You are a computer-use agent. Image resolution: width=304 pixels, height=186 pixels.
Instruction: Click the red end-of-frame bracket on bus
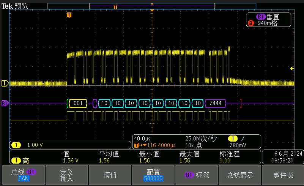241,103
